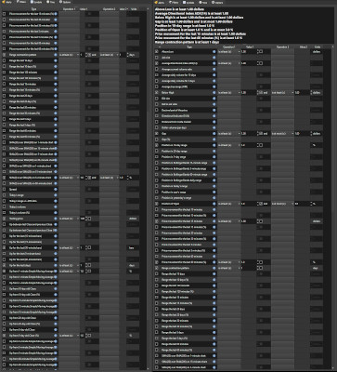This screenshot has width=337, height=372.
Task: Uncheck the Position of Open filter
Action: pos(157,204)
